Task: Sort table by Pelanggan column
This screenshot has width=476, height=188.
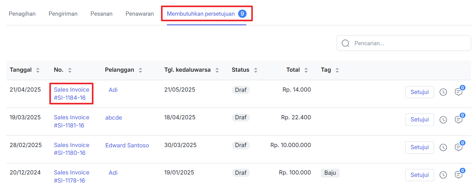Action: point(140,70)
